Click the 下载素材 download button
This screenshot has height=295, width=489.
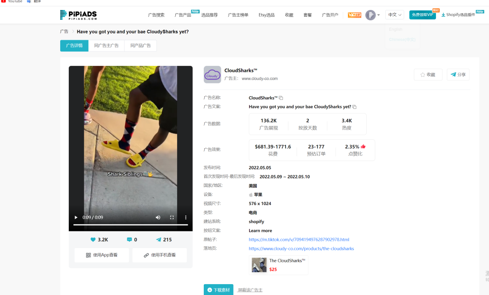(219, 290)
